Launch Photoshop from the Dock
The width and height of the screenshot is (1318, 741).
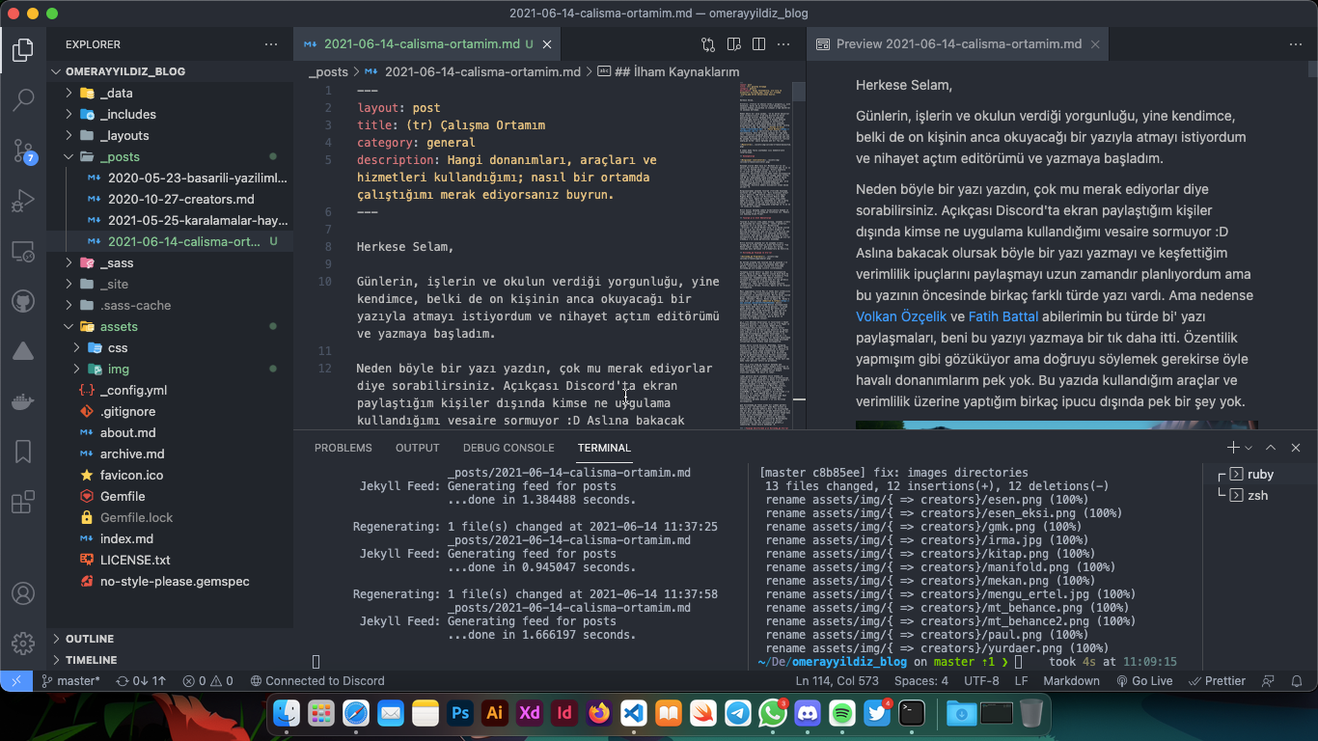click(460, 713)
